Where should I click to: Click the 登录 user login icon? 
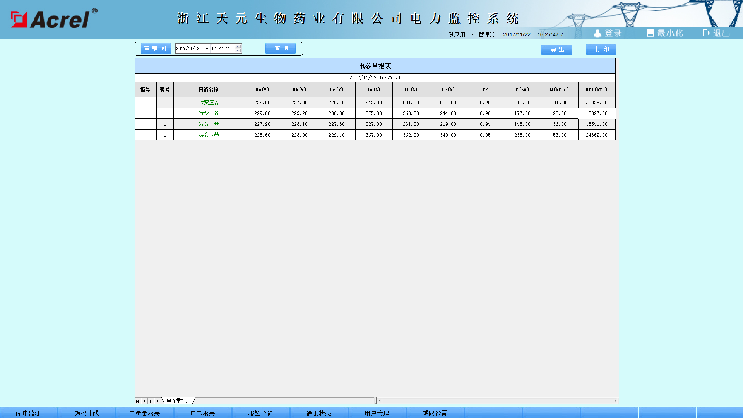point(597,34)
